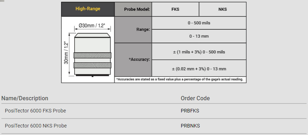
Task: Click the High-Range header cell
Action: coord(88,9)
